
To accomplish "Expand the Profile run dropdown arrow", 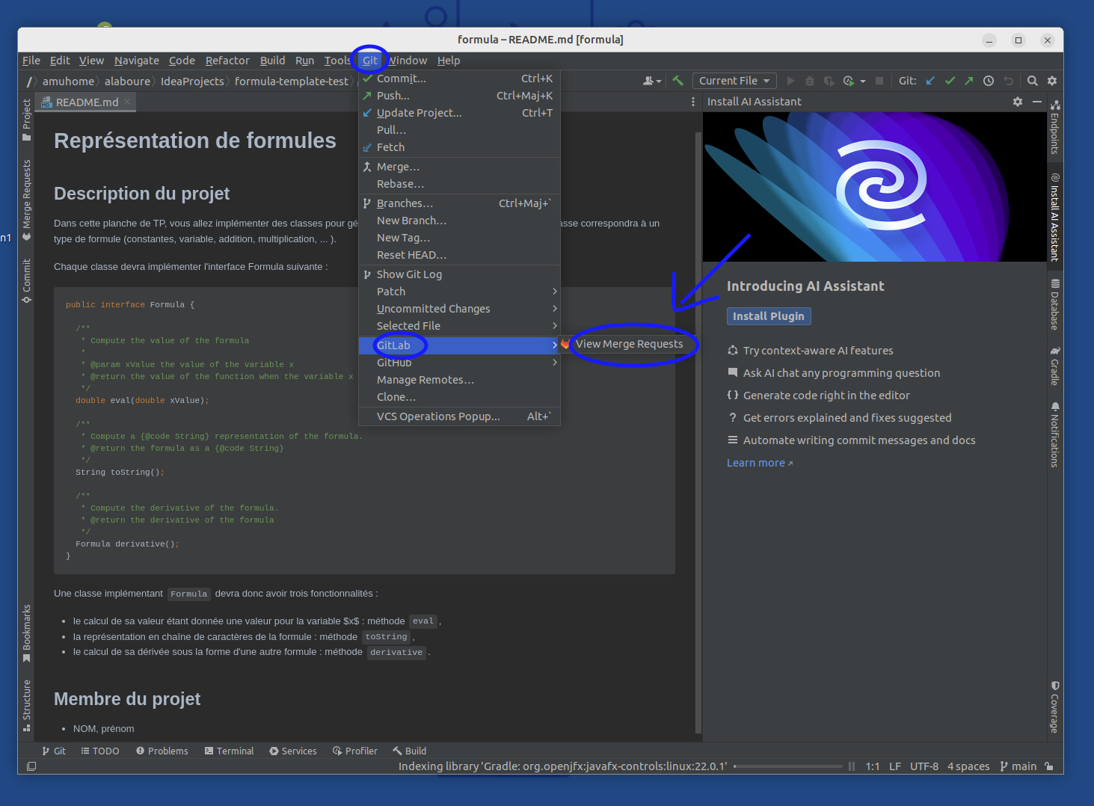I will coord(863,81).
